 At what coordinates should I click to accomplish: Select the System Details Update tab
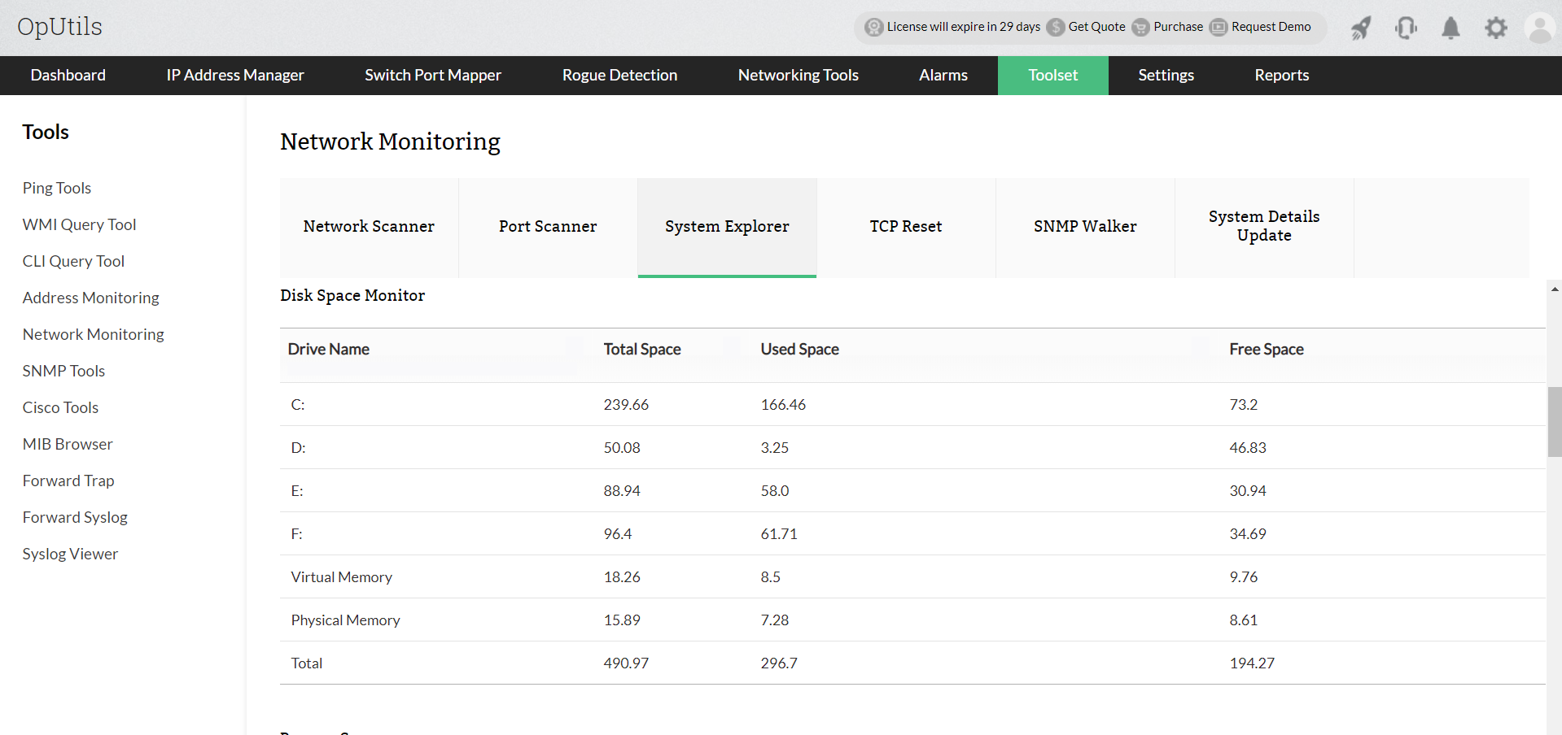click(1264, 227)
